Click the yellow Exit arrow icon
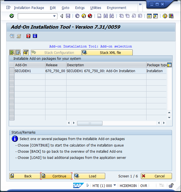The width and height of the screenshot is (181, 192). 84,16
